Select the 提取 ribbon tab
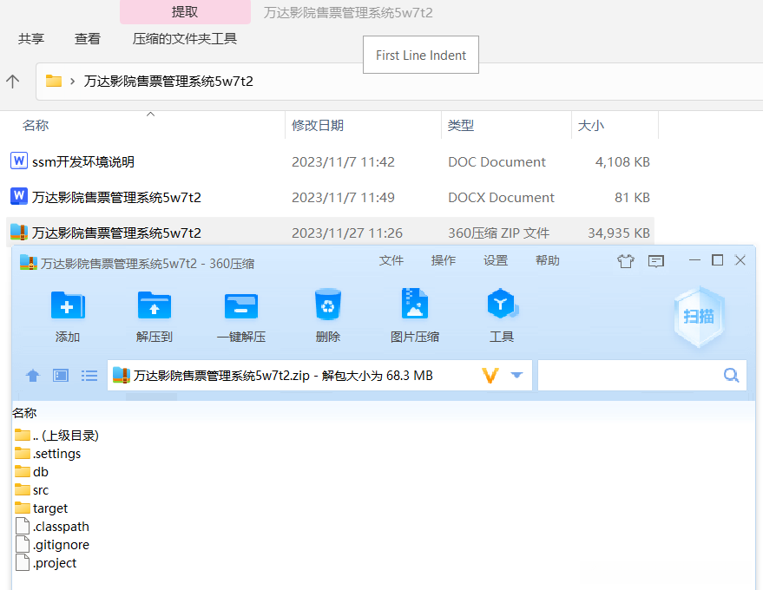This screenshot has height=590, width=763. tap(185, 12)
